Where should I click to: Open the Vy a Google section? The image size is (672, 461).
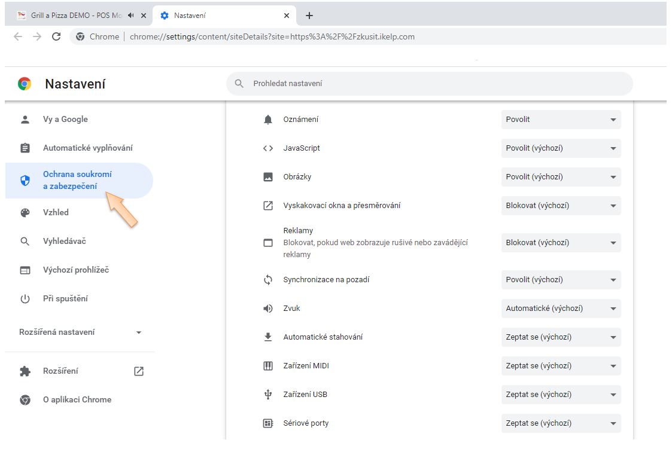(65, 120)
